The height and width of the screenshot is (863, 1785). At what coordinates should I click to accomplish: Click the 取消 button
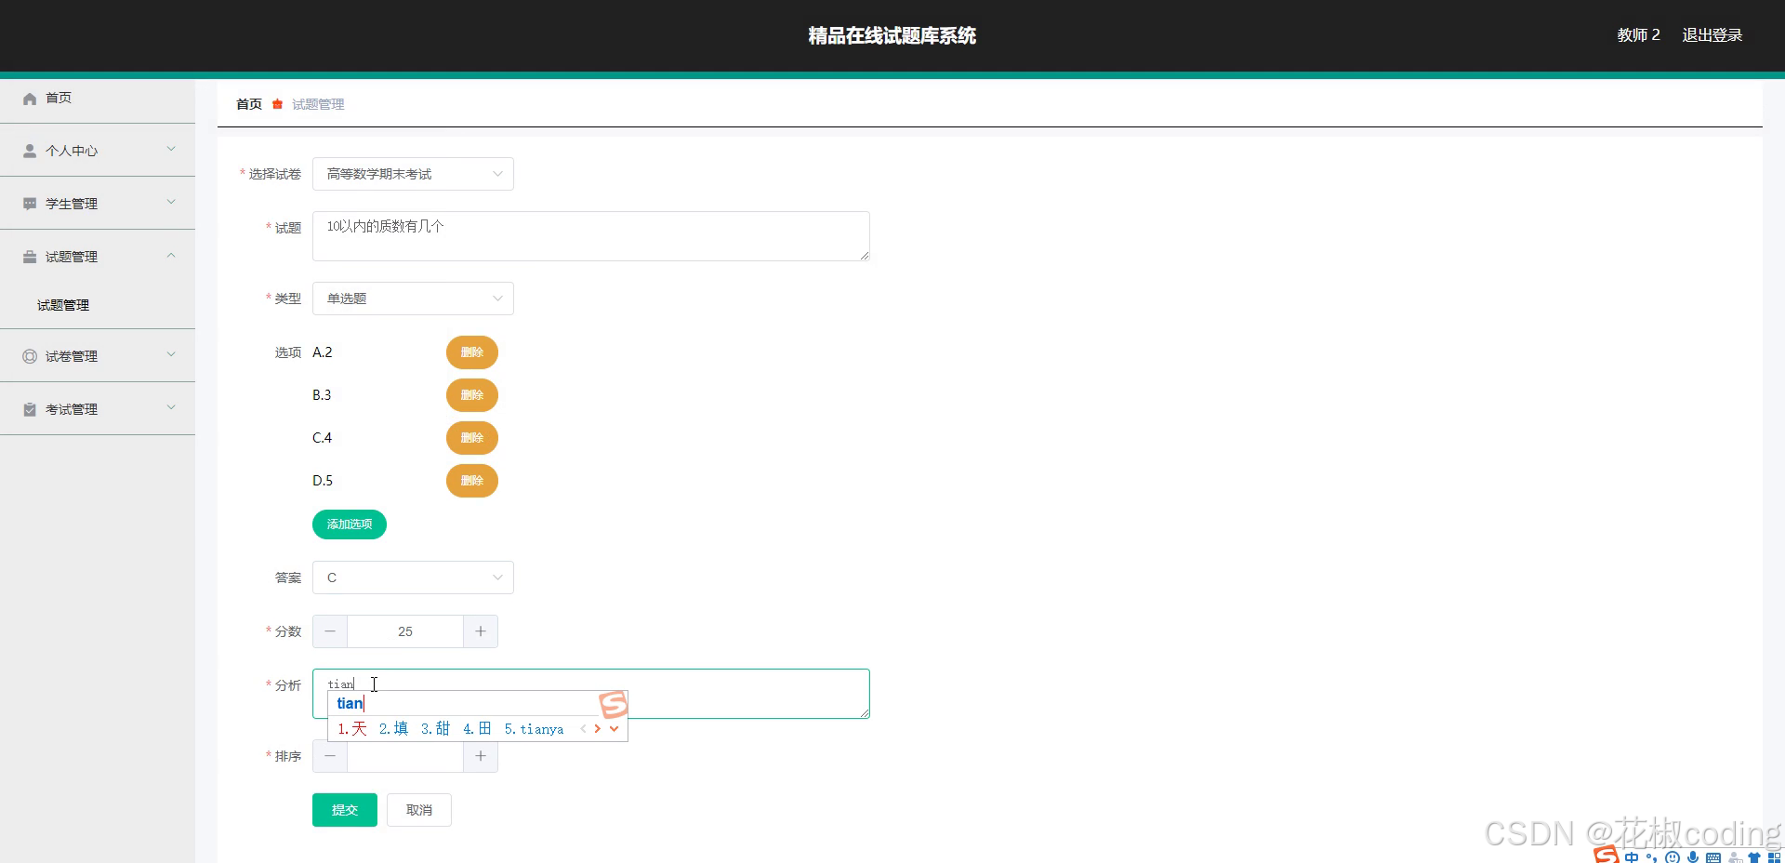click(x=419, y=810)
